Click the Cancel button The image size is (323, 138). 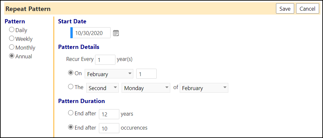307,9
